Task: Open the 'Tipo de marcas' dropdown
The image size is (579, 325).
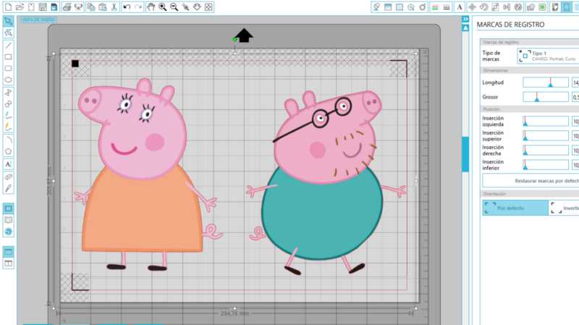Action: pos(548,56)
